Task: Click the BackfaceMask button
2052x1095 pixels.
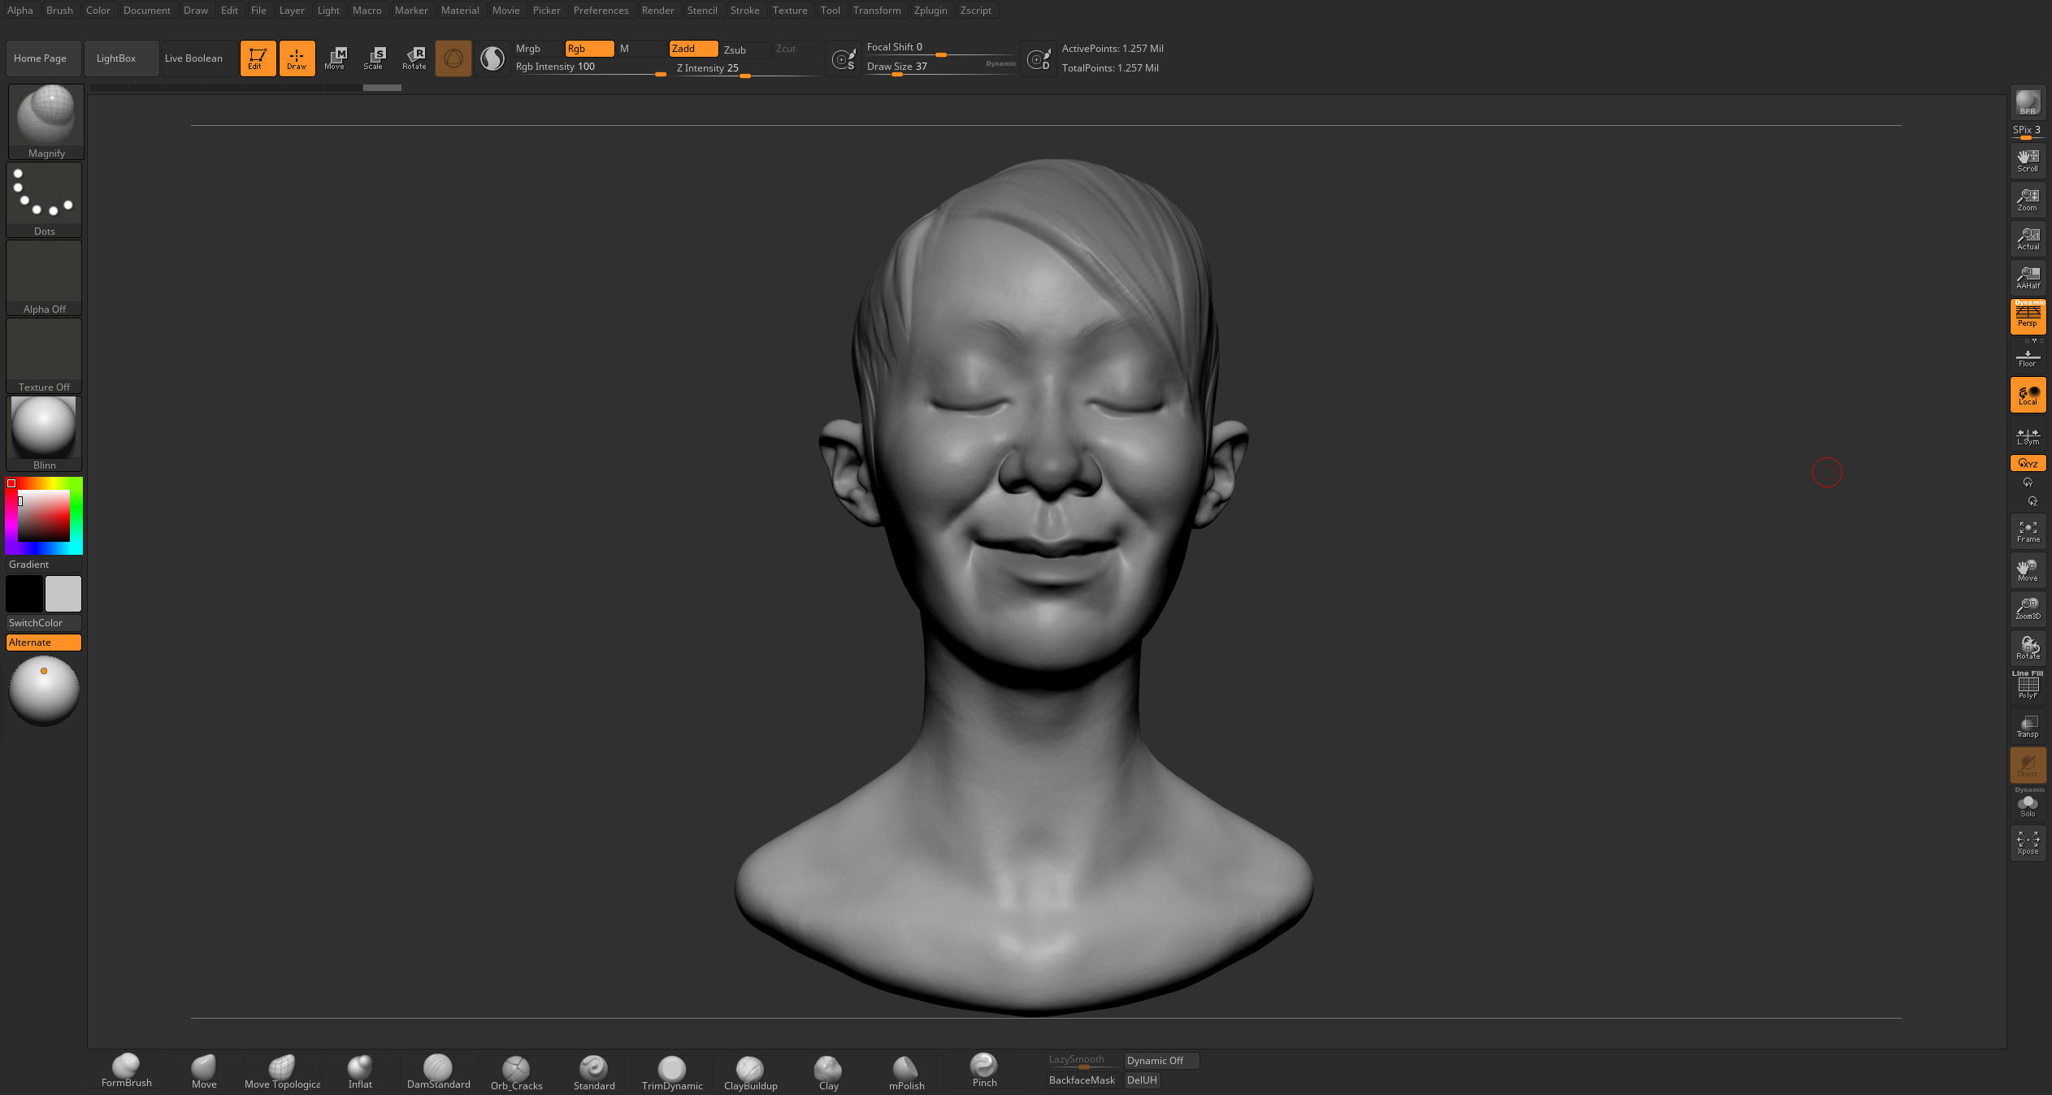Action: pos(1082,1080)
